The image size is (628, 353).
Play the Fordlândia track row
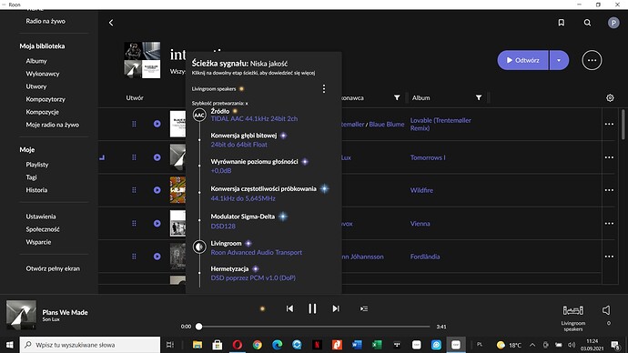[157, 257]
